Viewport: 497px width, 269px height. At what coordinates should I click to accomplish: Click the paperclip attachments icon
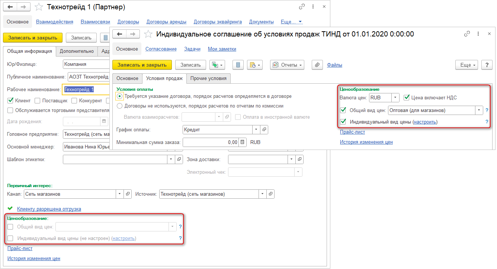pos(317,65)
